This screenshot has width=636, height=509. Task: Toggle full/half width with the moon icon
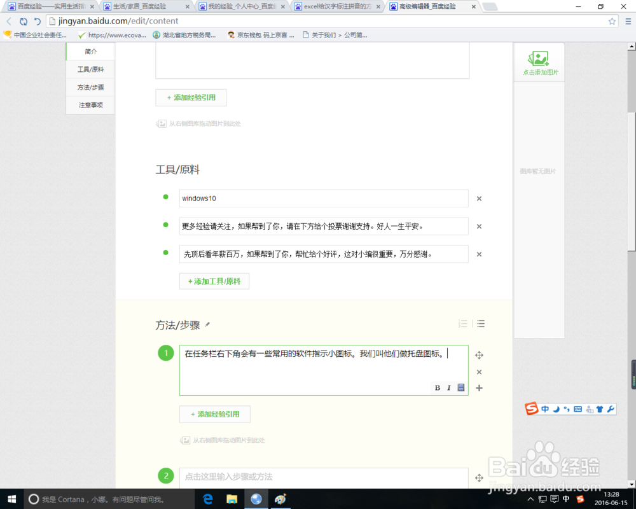pos(556,409)
